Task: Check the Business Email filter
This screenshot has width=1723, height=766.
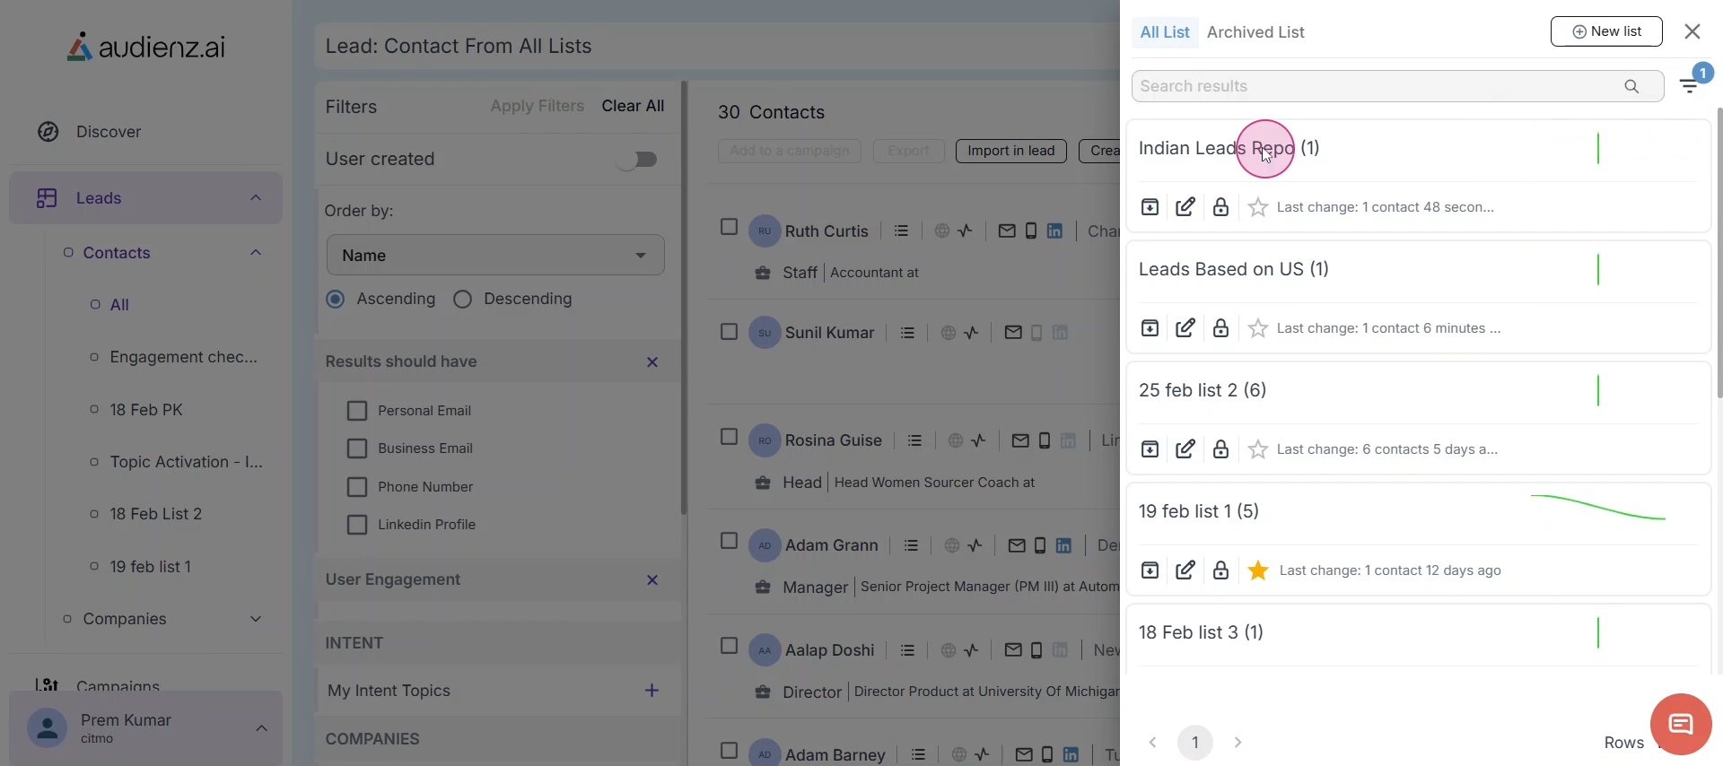Action: (x=357, y=448)
